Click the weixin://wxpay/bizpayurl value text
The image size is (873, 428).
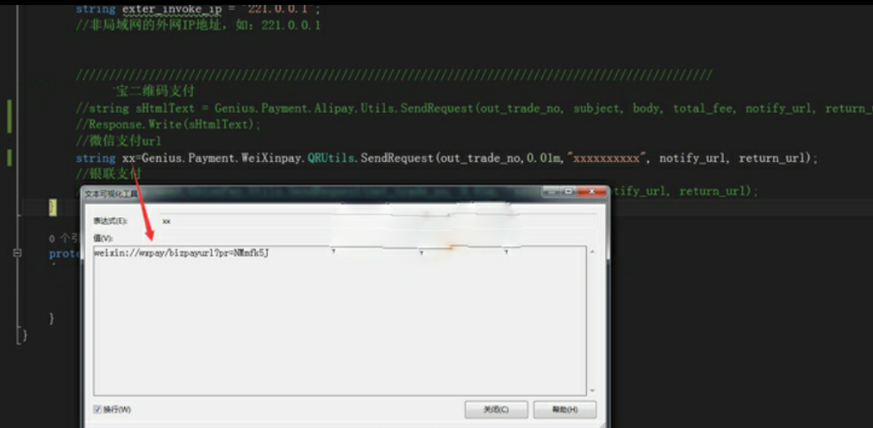[x=182, y=253]
